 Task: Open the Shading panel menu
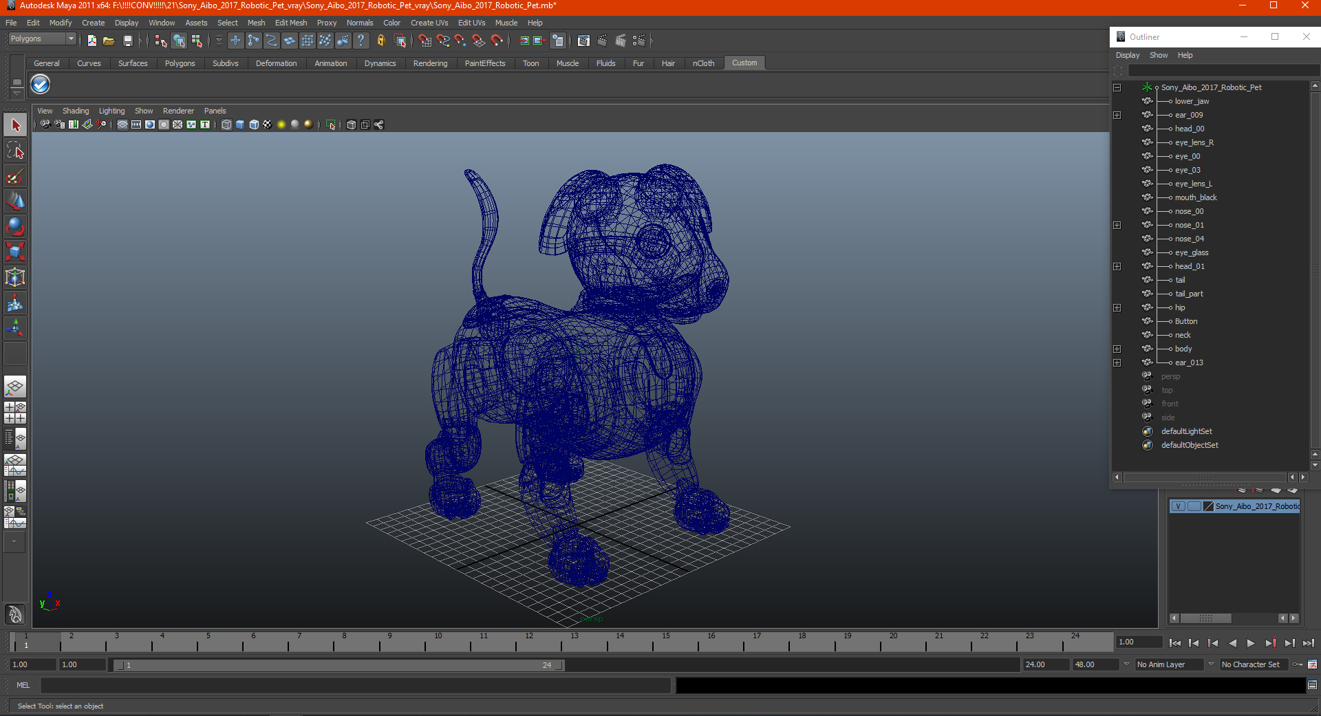76,111
